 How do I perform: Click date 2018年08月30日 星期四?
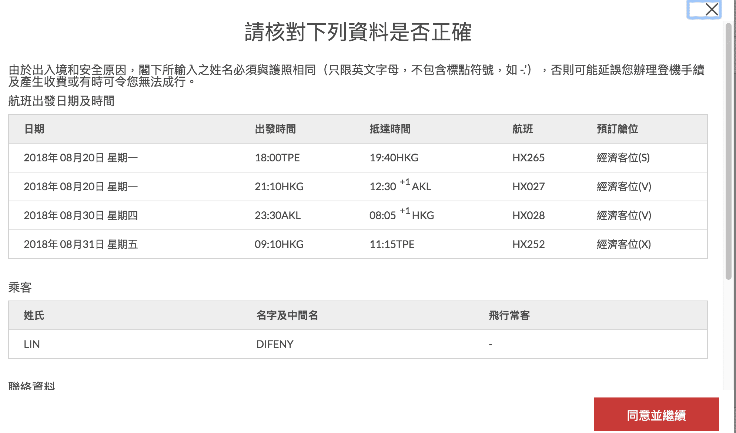(x=81, y=215)
